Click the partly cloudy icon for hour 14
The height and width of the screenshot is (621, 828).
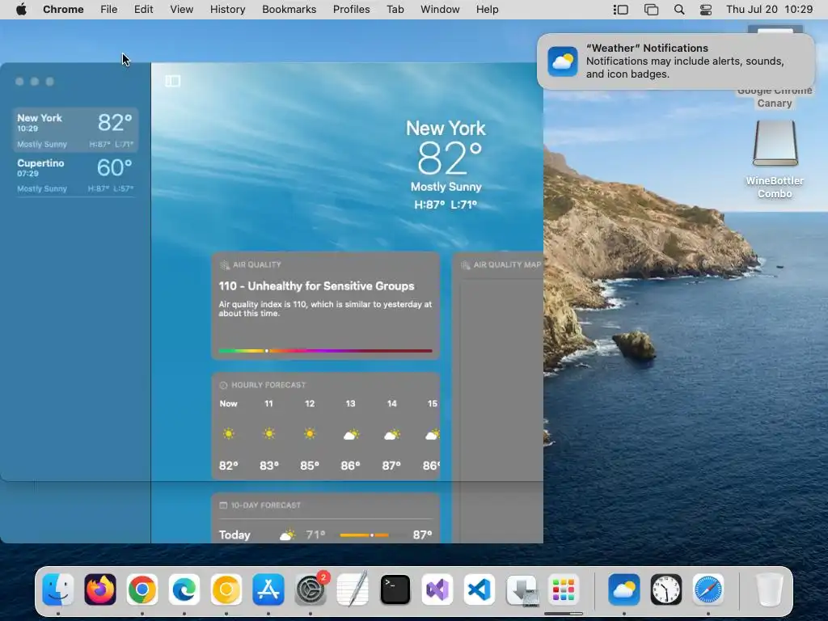[x=392, y=434]
